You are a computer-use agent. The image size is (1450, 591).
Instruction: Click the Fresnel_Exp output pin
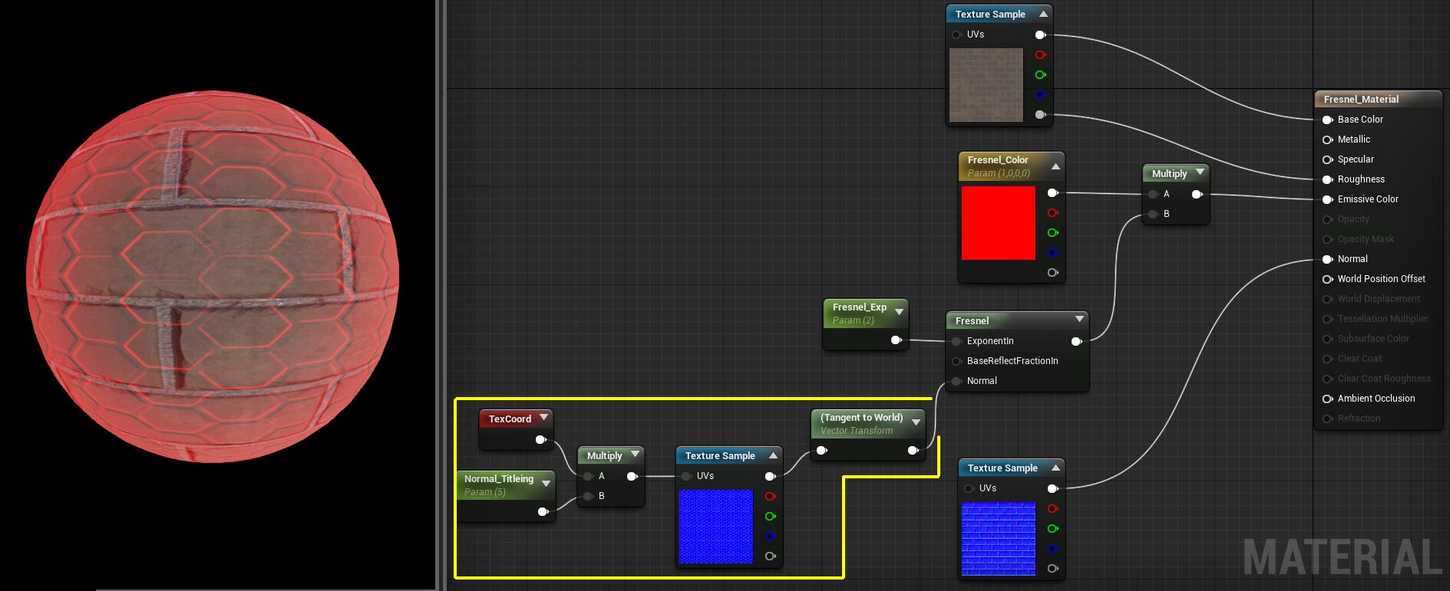coord(896,340)
